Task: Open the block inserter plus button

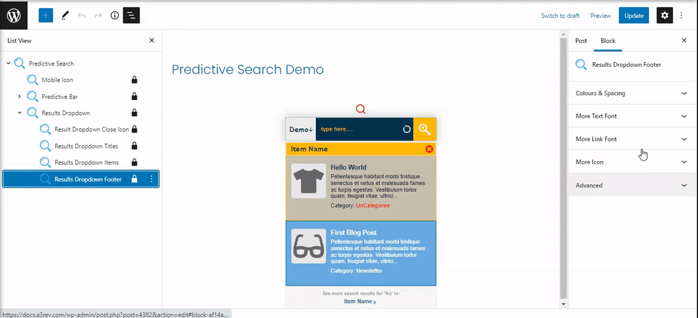Action: click(45, 15)
